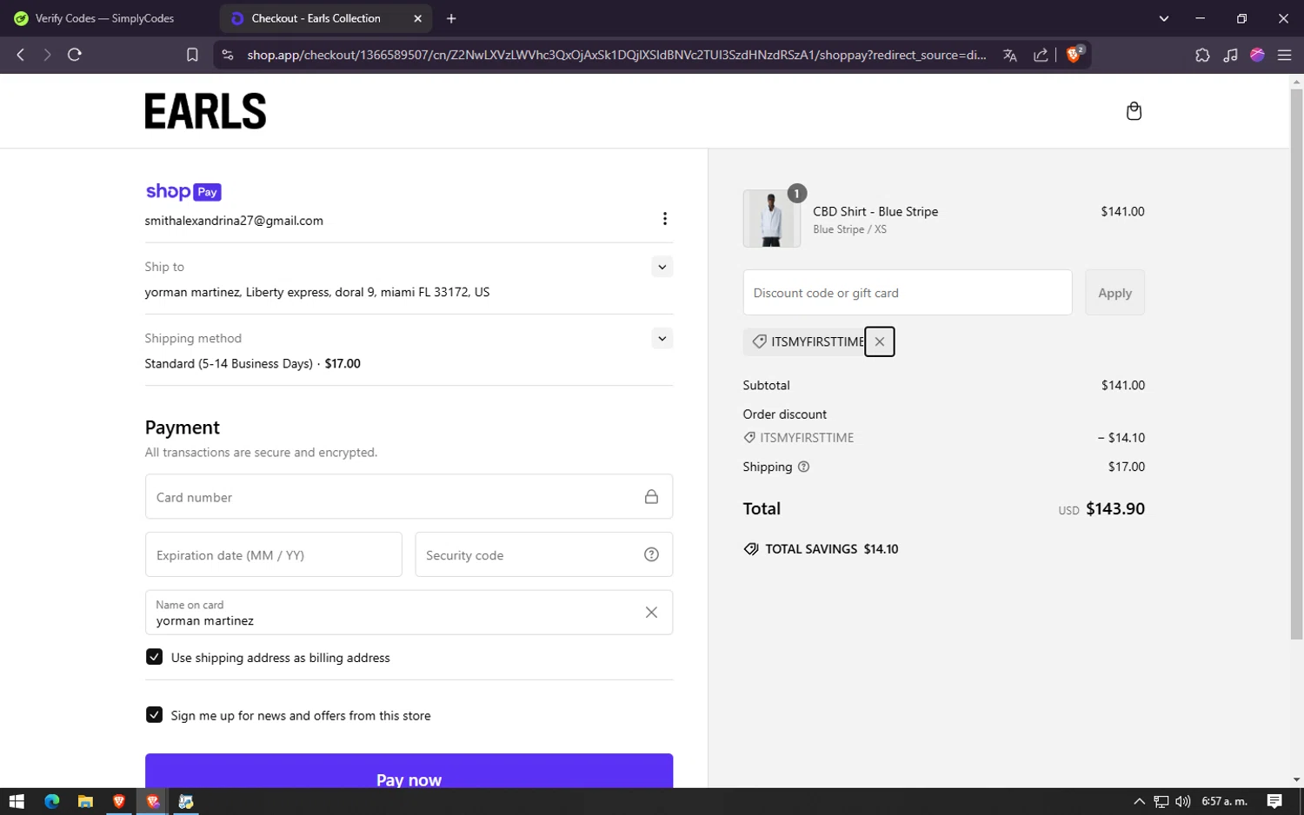Focus the Expiration date field

pos(273,555)
